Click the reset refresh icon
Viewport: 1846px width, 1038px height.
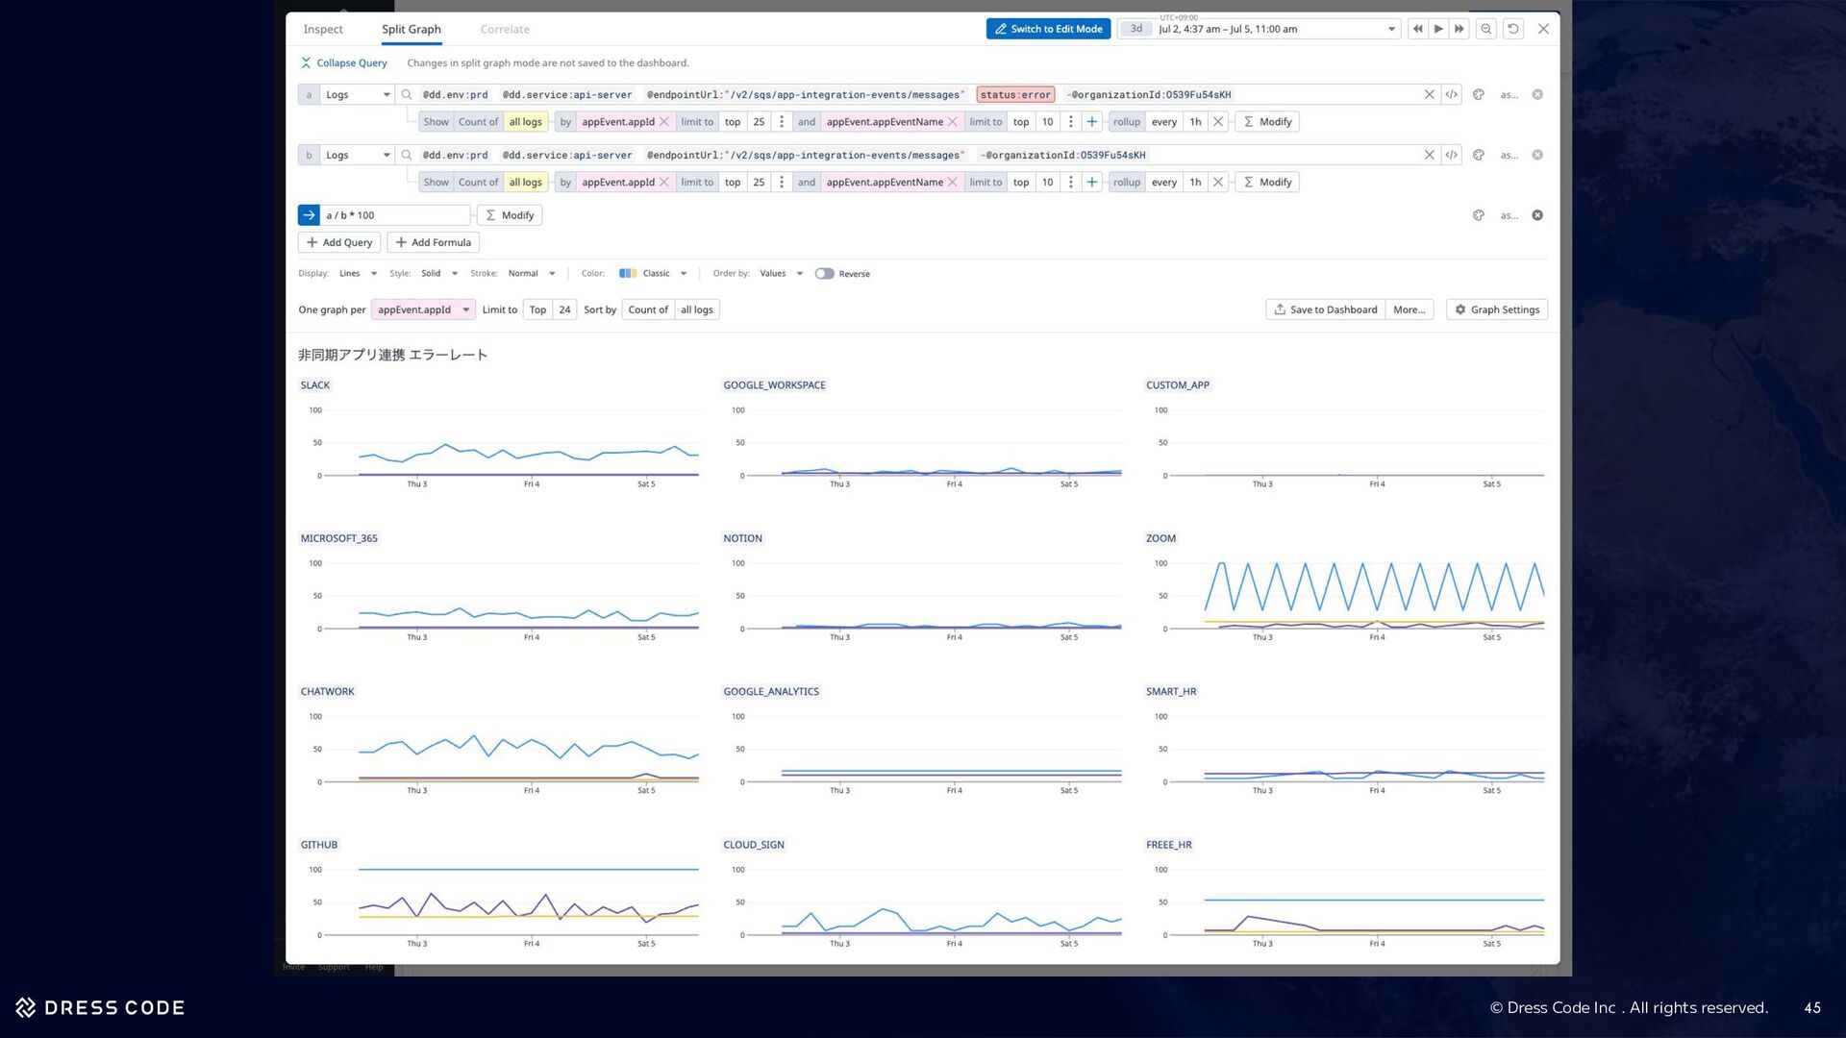pyautogui.click(x=1513, y=29)
